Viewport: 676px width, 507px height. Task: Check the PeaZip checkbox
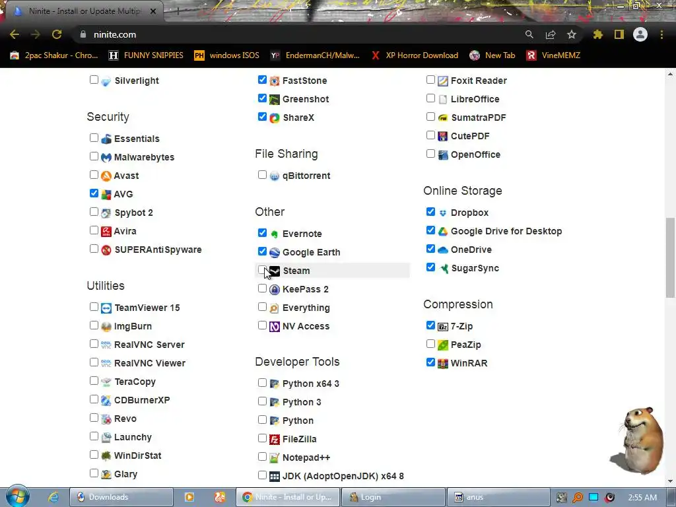point(430,343)
